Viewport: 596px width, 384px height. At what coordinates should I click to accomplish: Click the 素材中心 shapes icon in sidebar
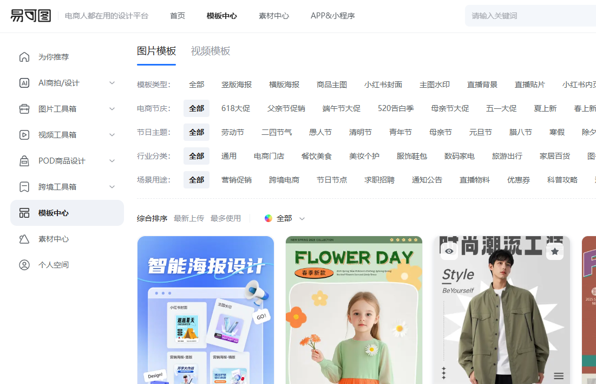tap(24, 239)
